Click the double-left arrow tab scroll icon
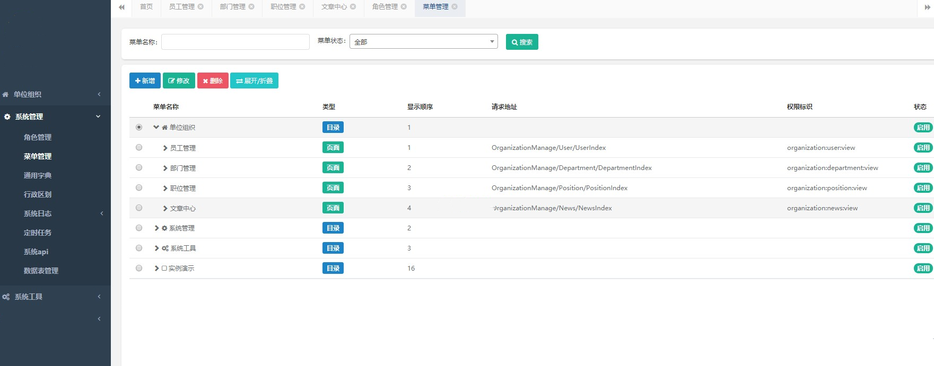This screenshot has height=366, width=934. (x=121, y=7)
